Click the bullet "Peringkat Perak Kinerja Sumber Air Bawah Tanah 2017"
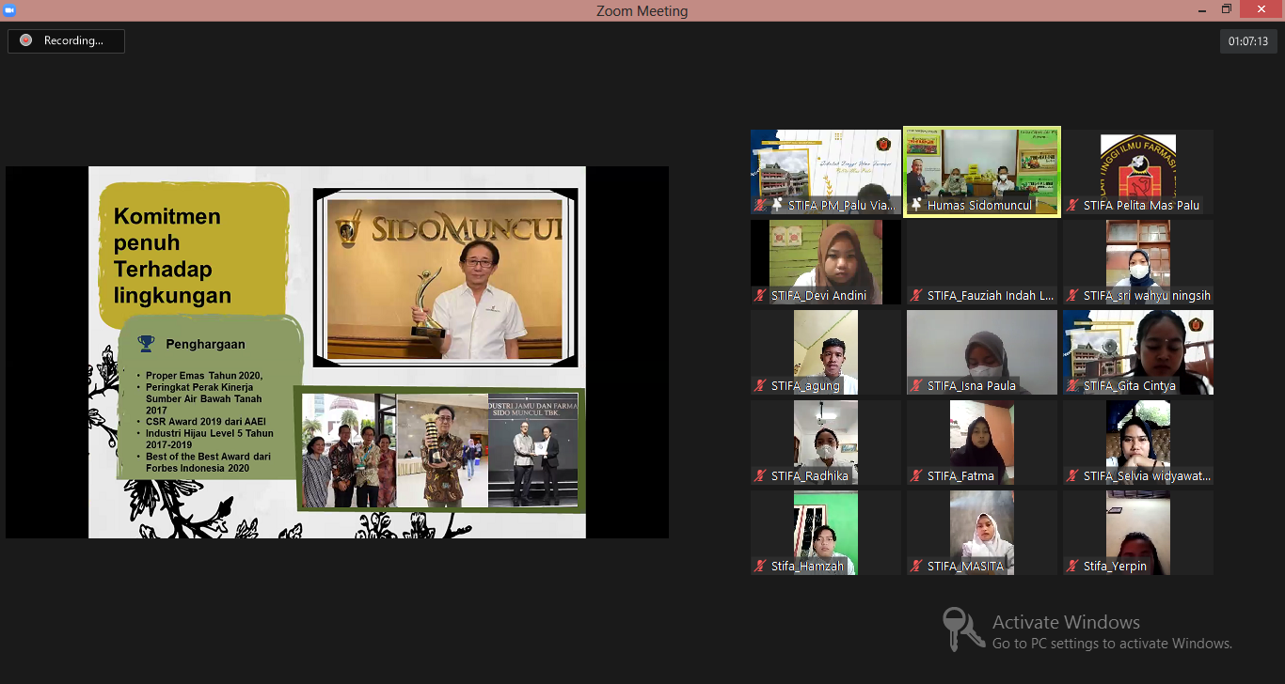The width and height of the screenshot is (1285, 684). click(203, 398)
